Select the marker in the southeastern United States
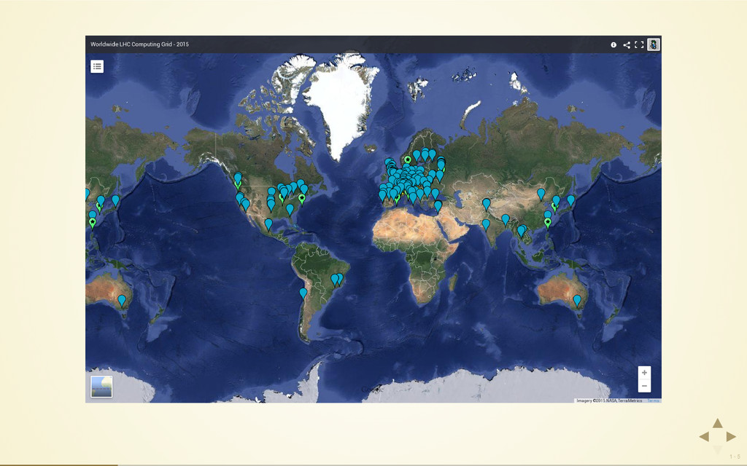Screen dimensions: 747x466 click(290, 210)
